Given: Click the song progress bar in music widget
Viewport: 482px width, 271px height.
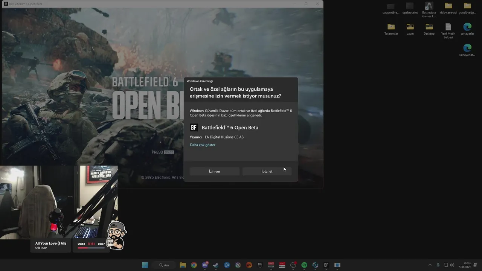Looking at the screenshot, I should click(x=91, y=248).
